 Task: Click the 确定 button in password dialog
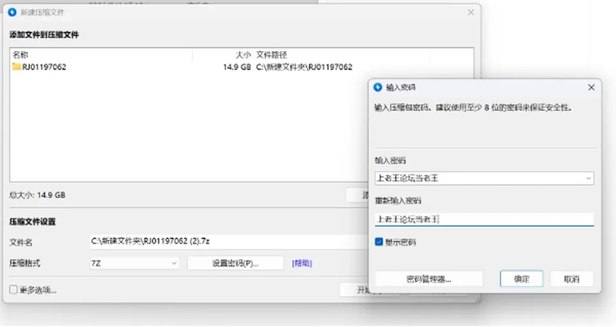[521, 279]
